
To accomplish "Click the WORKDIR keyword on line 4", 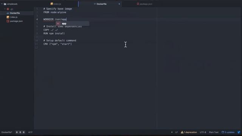I will pyautogui.click(x=48, y=19).
